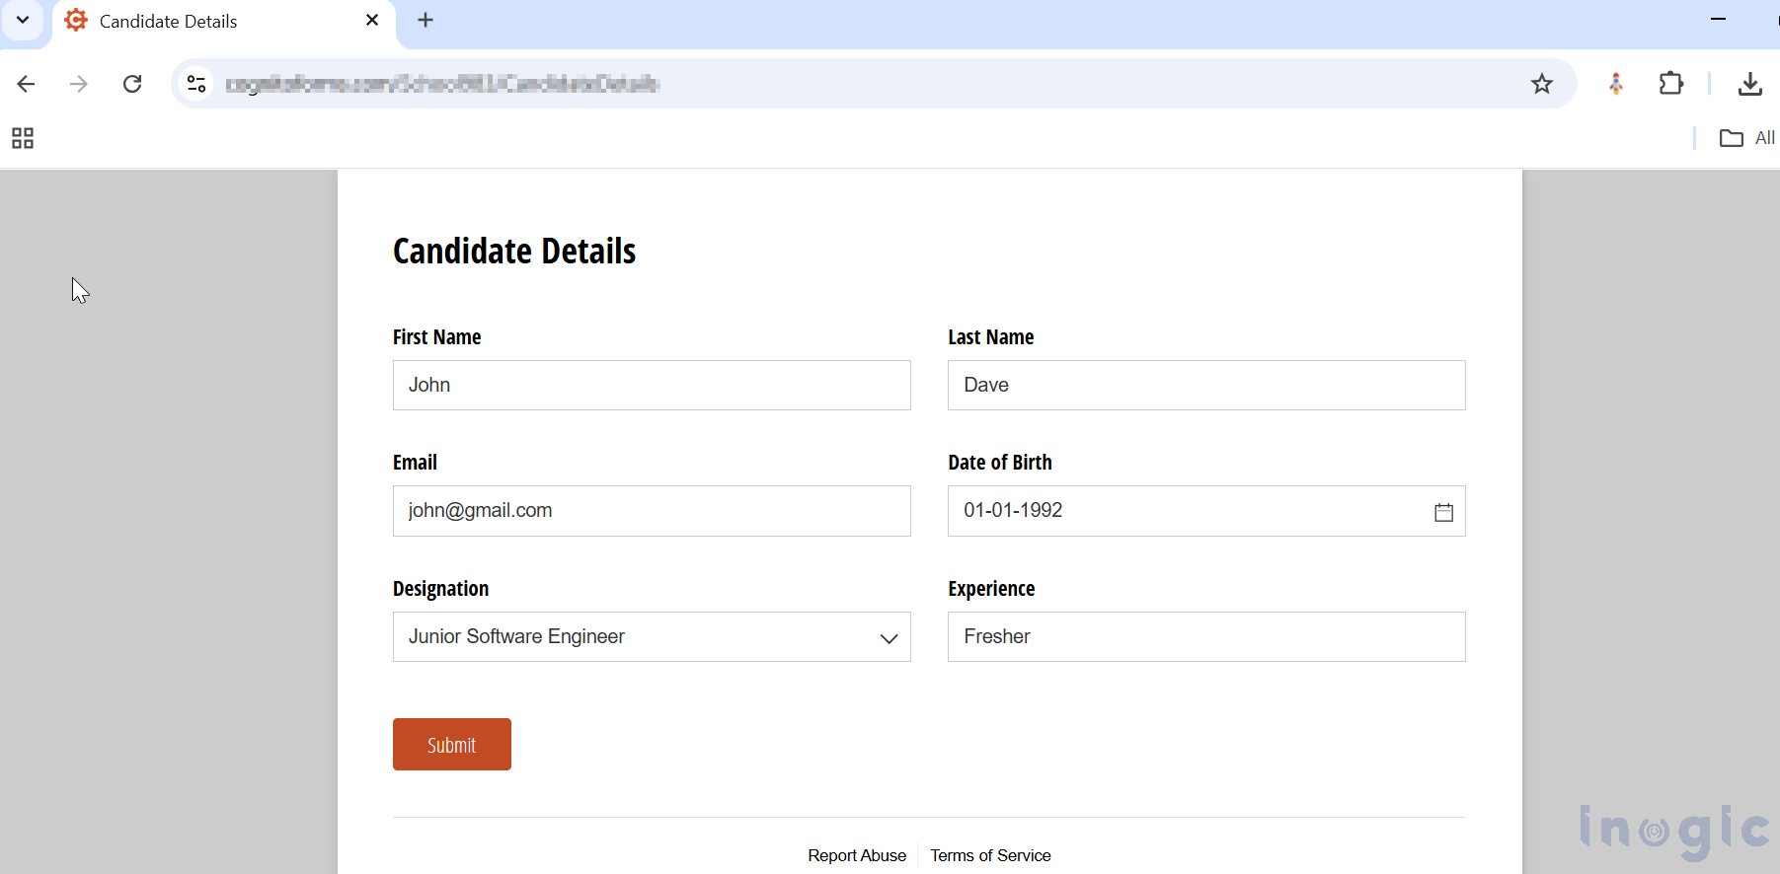
Task: Close the Candidate Details tab
Action: pyautogui.click(x=372, y=20)
